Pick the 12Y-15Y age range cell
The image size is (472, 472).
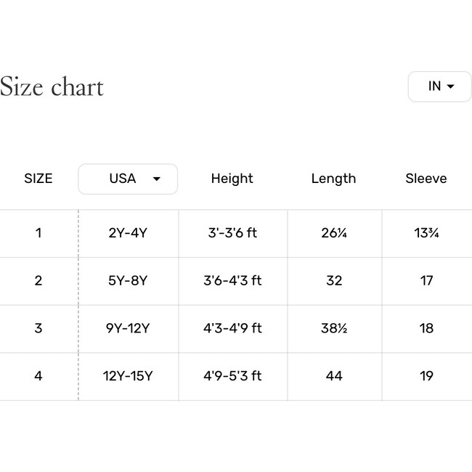(128, 375)
